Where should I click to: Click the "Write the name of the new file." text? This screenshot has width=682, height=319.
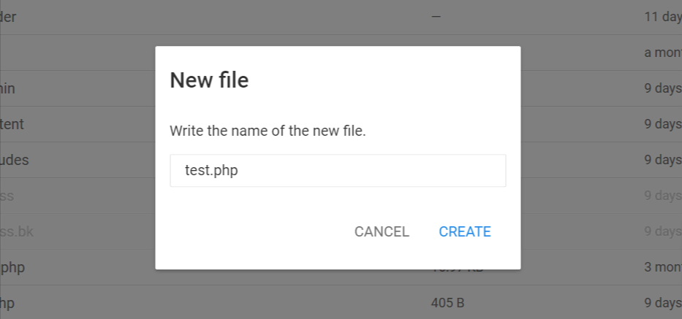[x=268, y=131]
